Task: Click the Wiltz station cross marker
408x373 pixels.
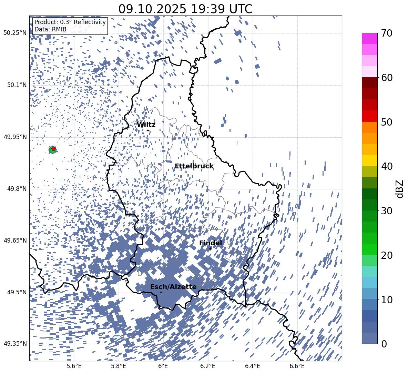Action: (148, 130)
